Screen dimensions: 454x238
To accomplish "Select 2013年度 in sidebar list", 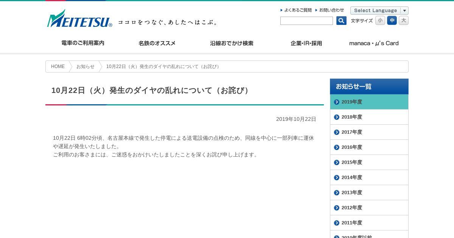I will 369,193.
